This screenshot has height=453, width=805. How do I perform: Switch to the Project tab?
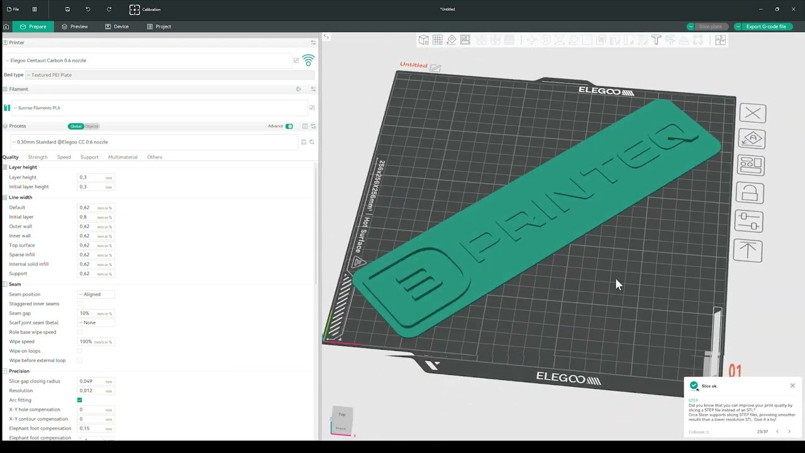(158, 26)
